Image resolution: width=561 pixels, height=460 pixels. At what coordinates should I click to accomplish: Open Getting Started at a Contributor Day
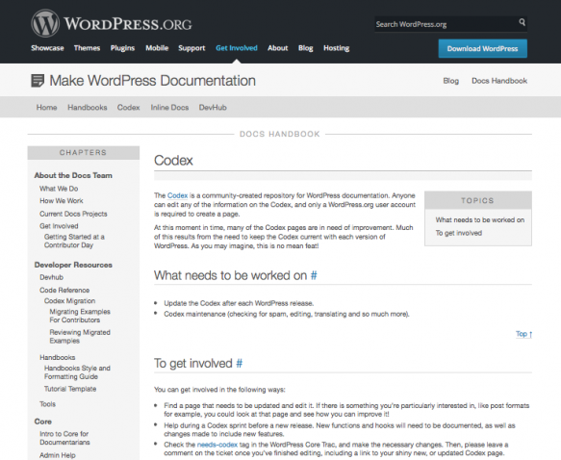[x=74, y=241]
